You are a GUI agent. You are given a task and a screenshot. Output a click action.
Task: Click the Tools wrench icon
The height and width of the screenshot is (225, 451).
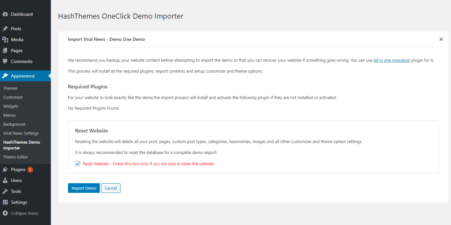(5, 192)
